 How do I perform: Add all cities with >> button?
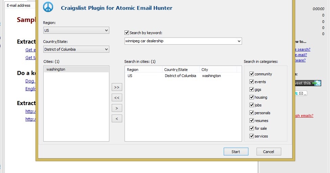[117, 87]
